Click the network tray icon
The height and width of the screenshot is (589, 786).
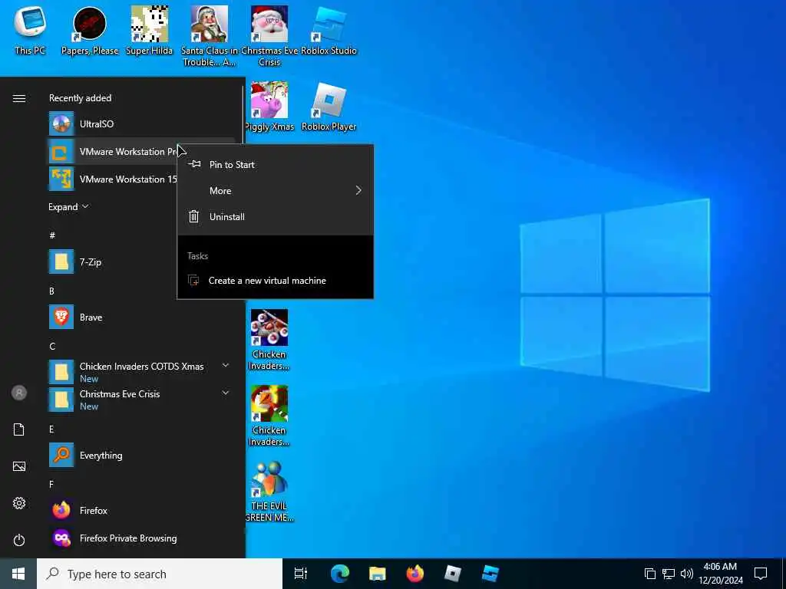669,574
